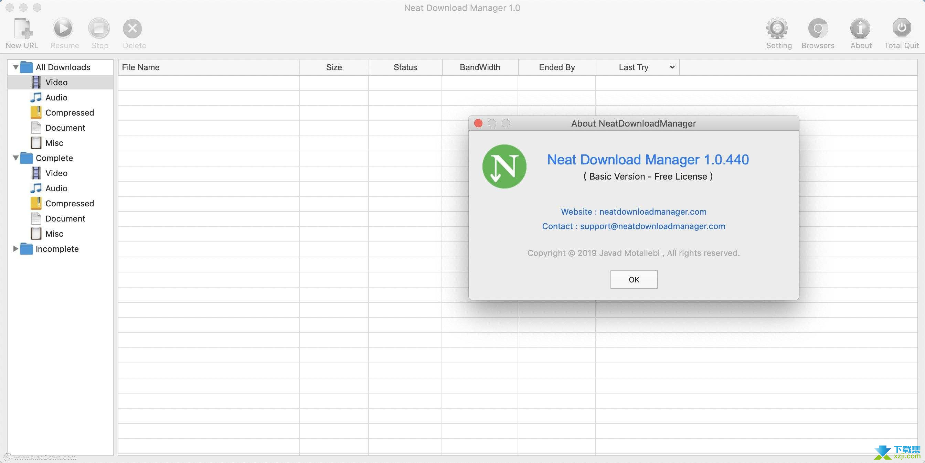Select the Incomplete folder icon

click(x=26, y=249)
